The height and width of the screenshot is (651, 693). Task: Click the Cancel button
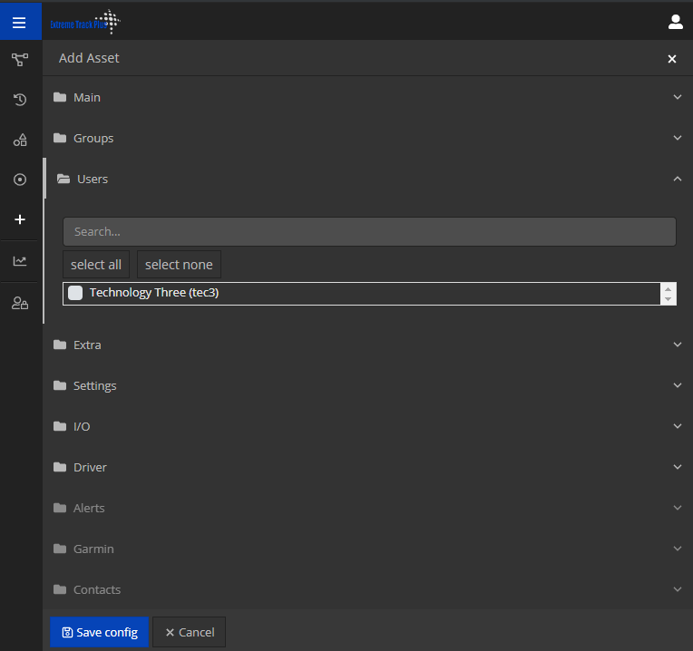[x=190, y=632]
